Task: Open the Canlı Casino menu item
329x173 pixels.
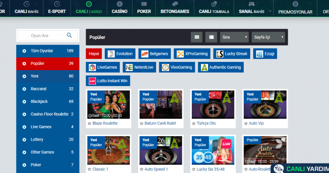Action: pos(89,8)
